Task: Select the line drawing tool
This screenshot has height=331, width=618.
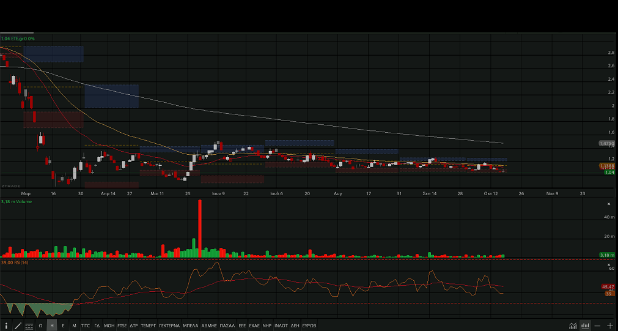Action: click(x=18, y=325)
